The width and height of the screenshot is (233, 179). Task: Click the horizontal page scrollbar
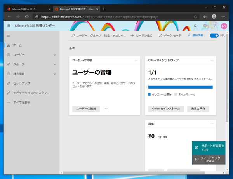[x=134, y=173]
